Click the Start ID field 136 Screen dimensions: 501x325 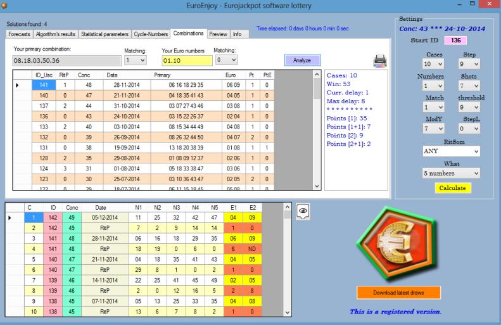[x=455, y=41]
